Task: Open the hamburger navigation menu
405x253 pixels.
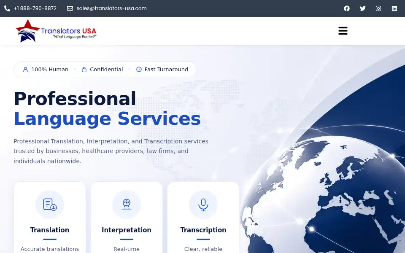Action: pyautogui.click(x=343, y=31)
